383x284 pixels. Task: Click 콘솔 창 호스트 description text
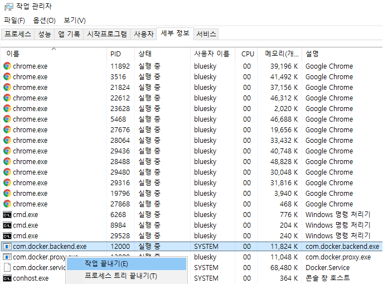[328, 278]
